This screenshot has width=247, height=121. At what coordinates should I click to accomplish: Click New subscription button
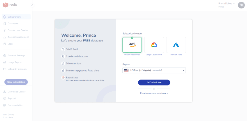click(16, 82)
